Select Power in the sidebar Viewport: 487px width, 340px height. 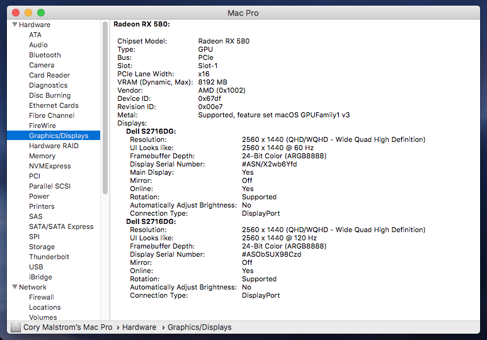point(39,196)
